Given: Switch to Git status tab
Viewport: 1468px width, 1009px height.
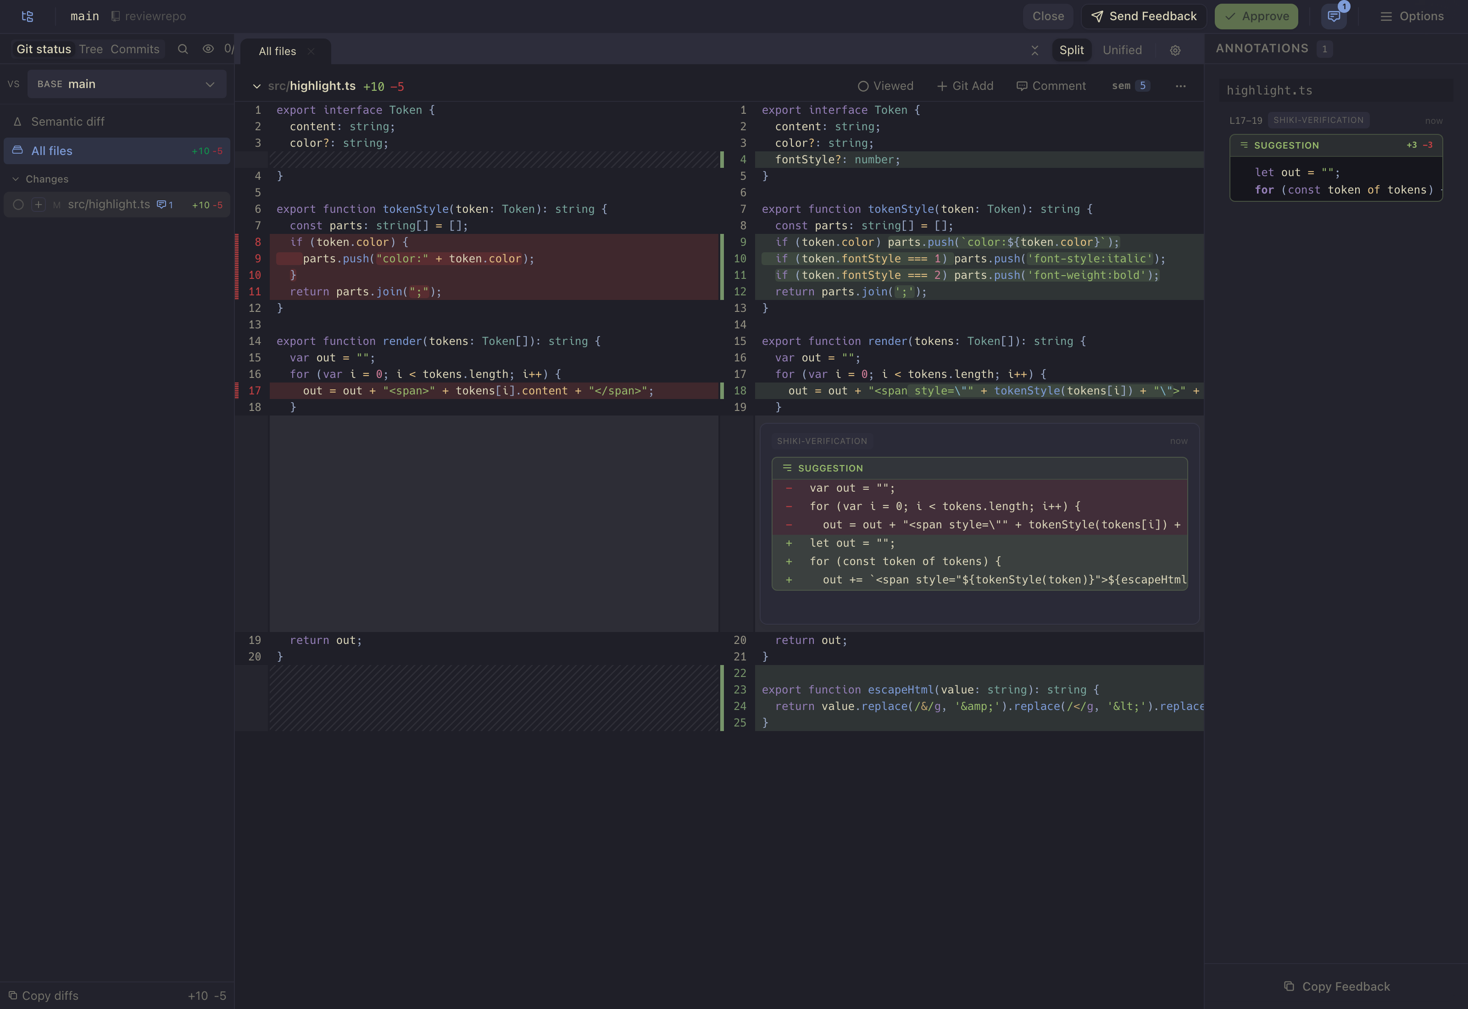Looking at the screenshot, I should coord(44,50).
